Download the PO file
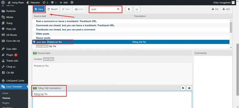 (x=215, y=9)
